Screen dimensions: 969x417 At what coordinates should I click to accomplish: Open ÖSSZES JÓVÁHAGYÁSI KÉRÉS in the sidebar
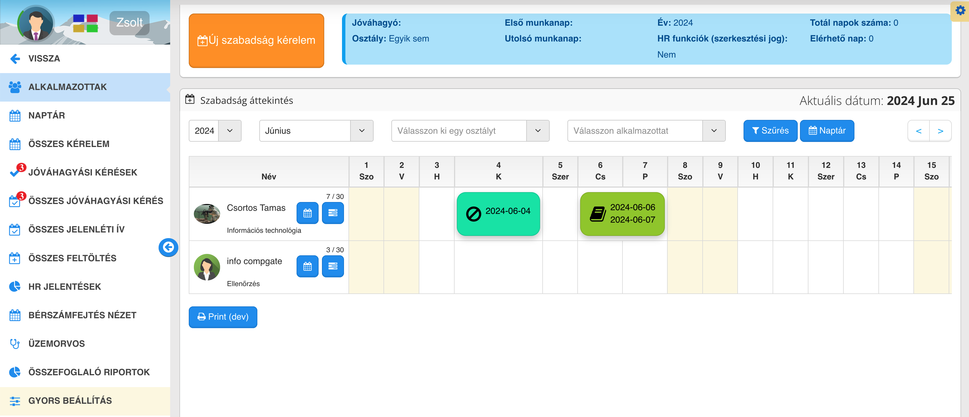tap(85, 201)
